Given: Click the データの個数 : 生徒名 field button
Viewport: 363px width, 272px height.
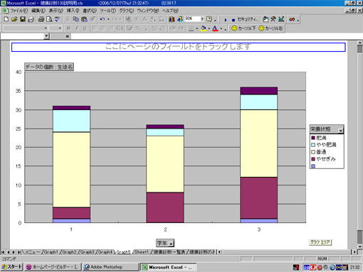Looking at the screenshot, I should [x=49, y=67].
